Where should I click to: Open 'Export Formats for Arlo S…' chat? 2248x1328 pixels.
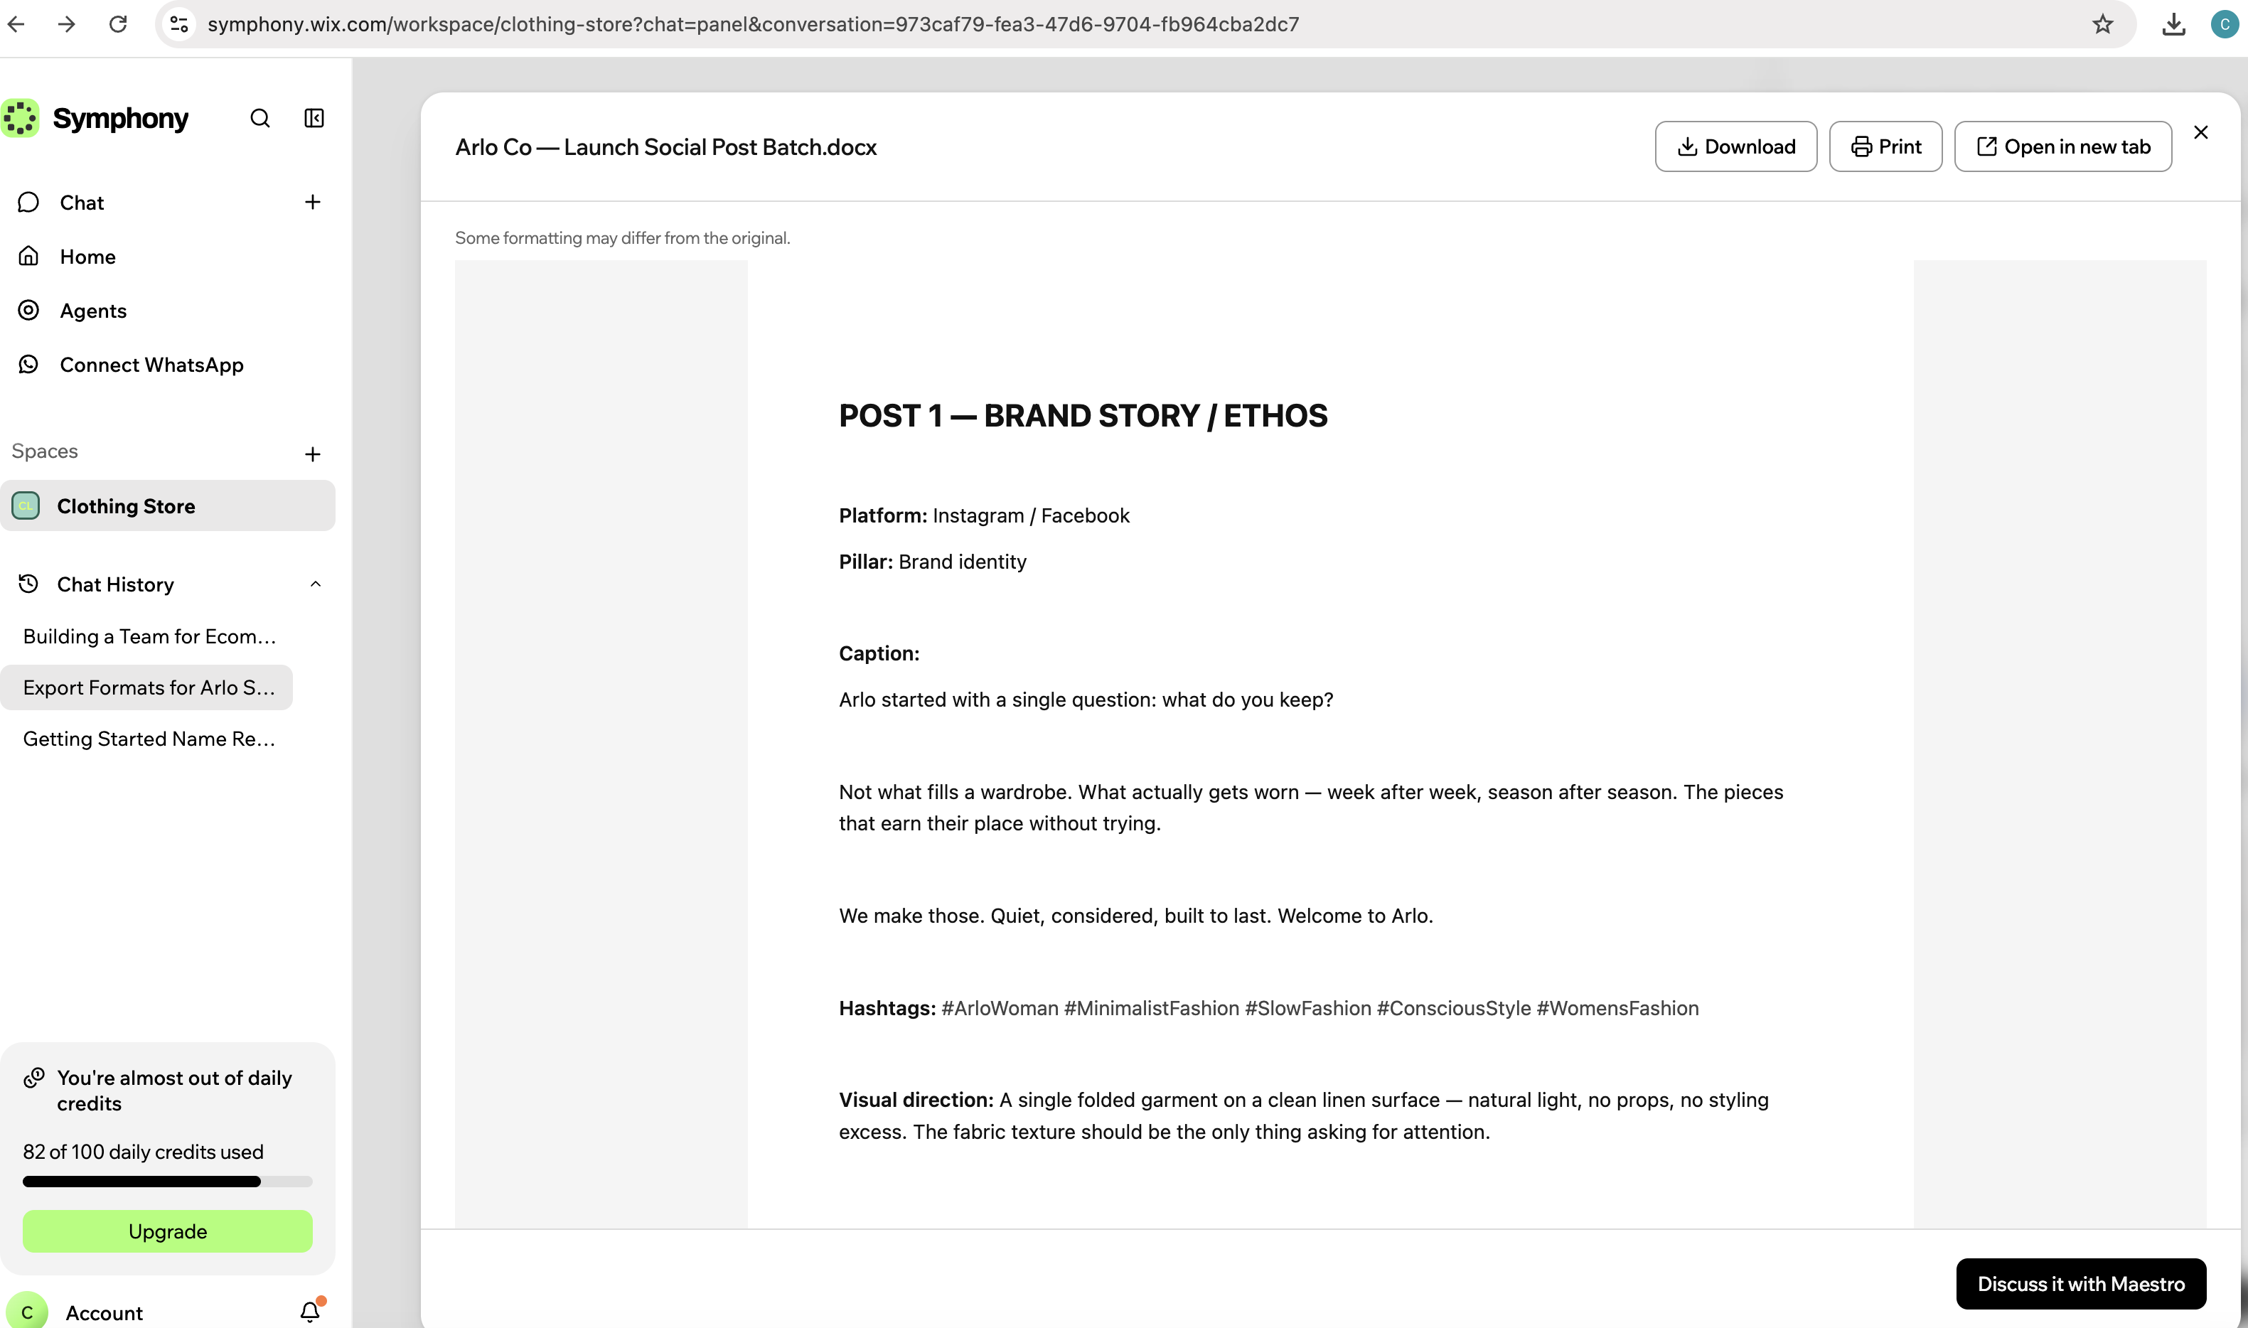(146, 687)
